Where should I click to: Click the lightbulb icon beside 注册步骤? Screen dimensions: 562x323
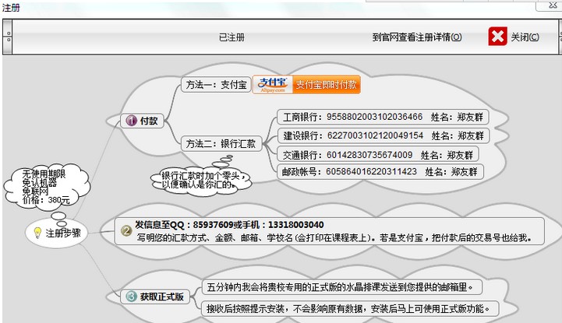pyautogui.click(x=36, y=232)
